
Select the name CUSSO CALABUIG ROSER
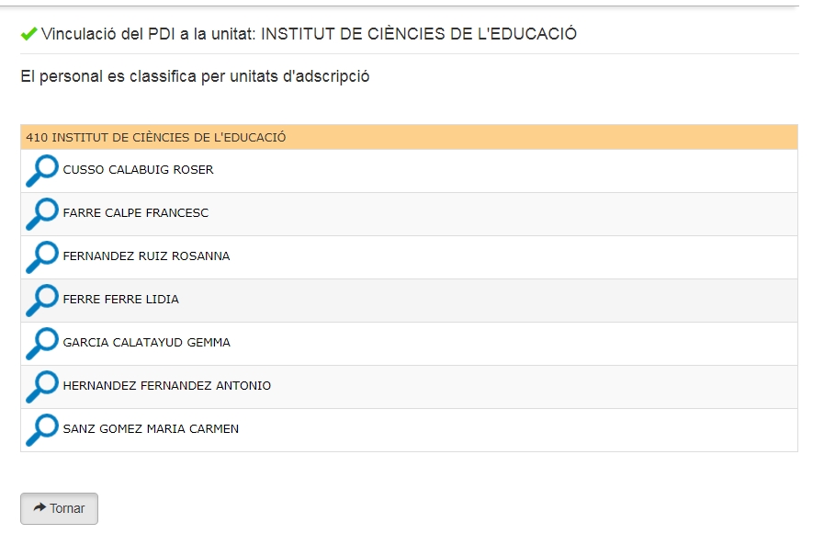pyautogui.click(x=138, y=170)
